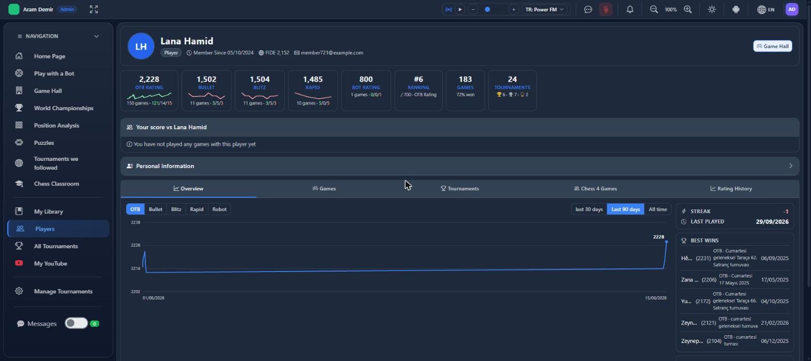Select the Blitz rating filter
Image resolution: width=811 pixels, height=361 pixels.
point(176,209)
